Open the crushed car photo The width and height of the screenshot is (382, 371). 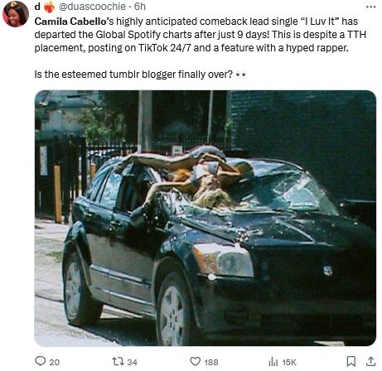tap(205, 218)
